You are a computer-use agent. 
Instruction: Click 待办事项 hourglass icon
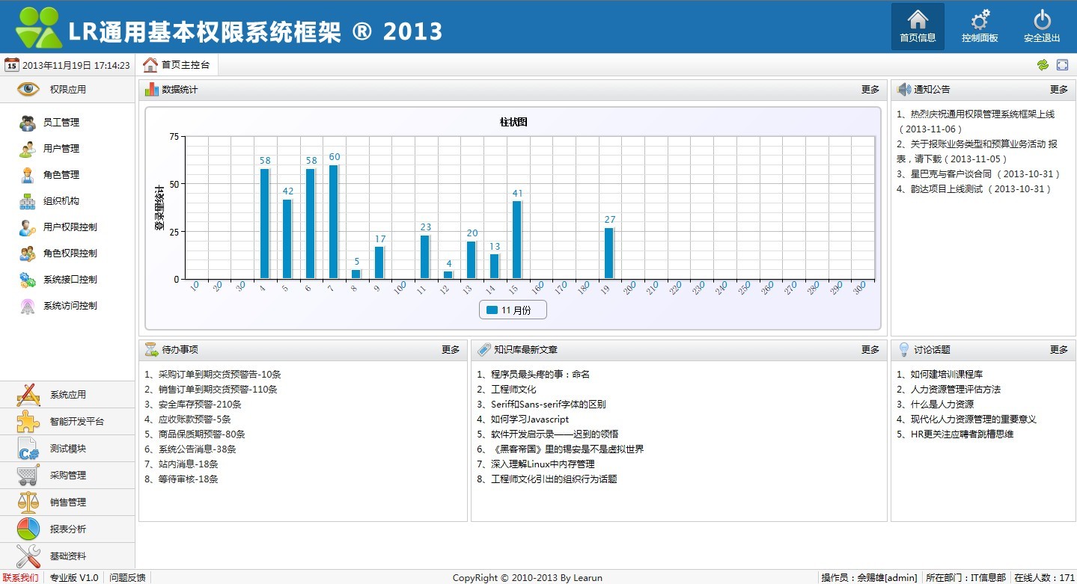click(x=152, y=349)
